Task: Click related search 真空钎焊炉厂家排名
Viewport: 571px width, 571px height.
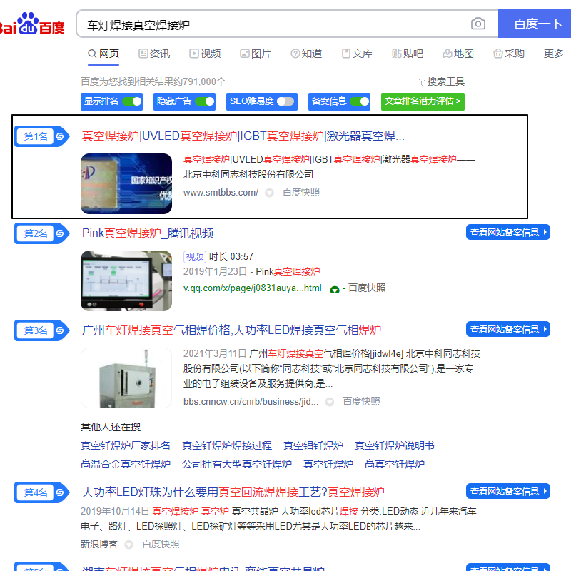Action: coord(126,445)
